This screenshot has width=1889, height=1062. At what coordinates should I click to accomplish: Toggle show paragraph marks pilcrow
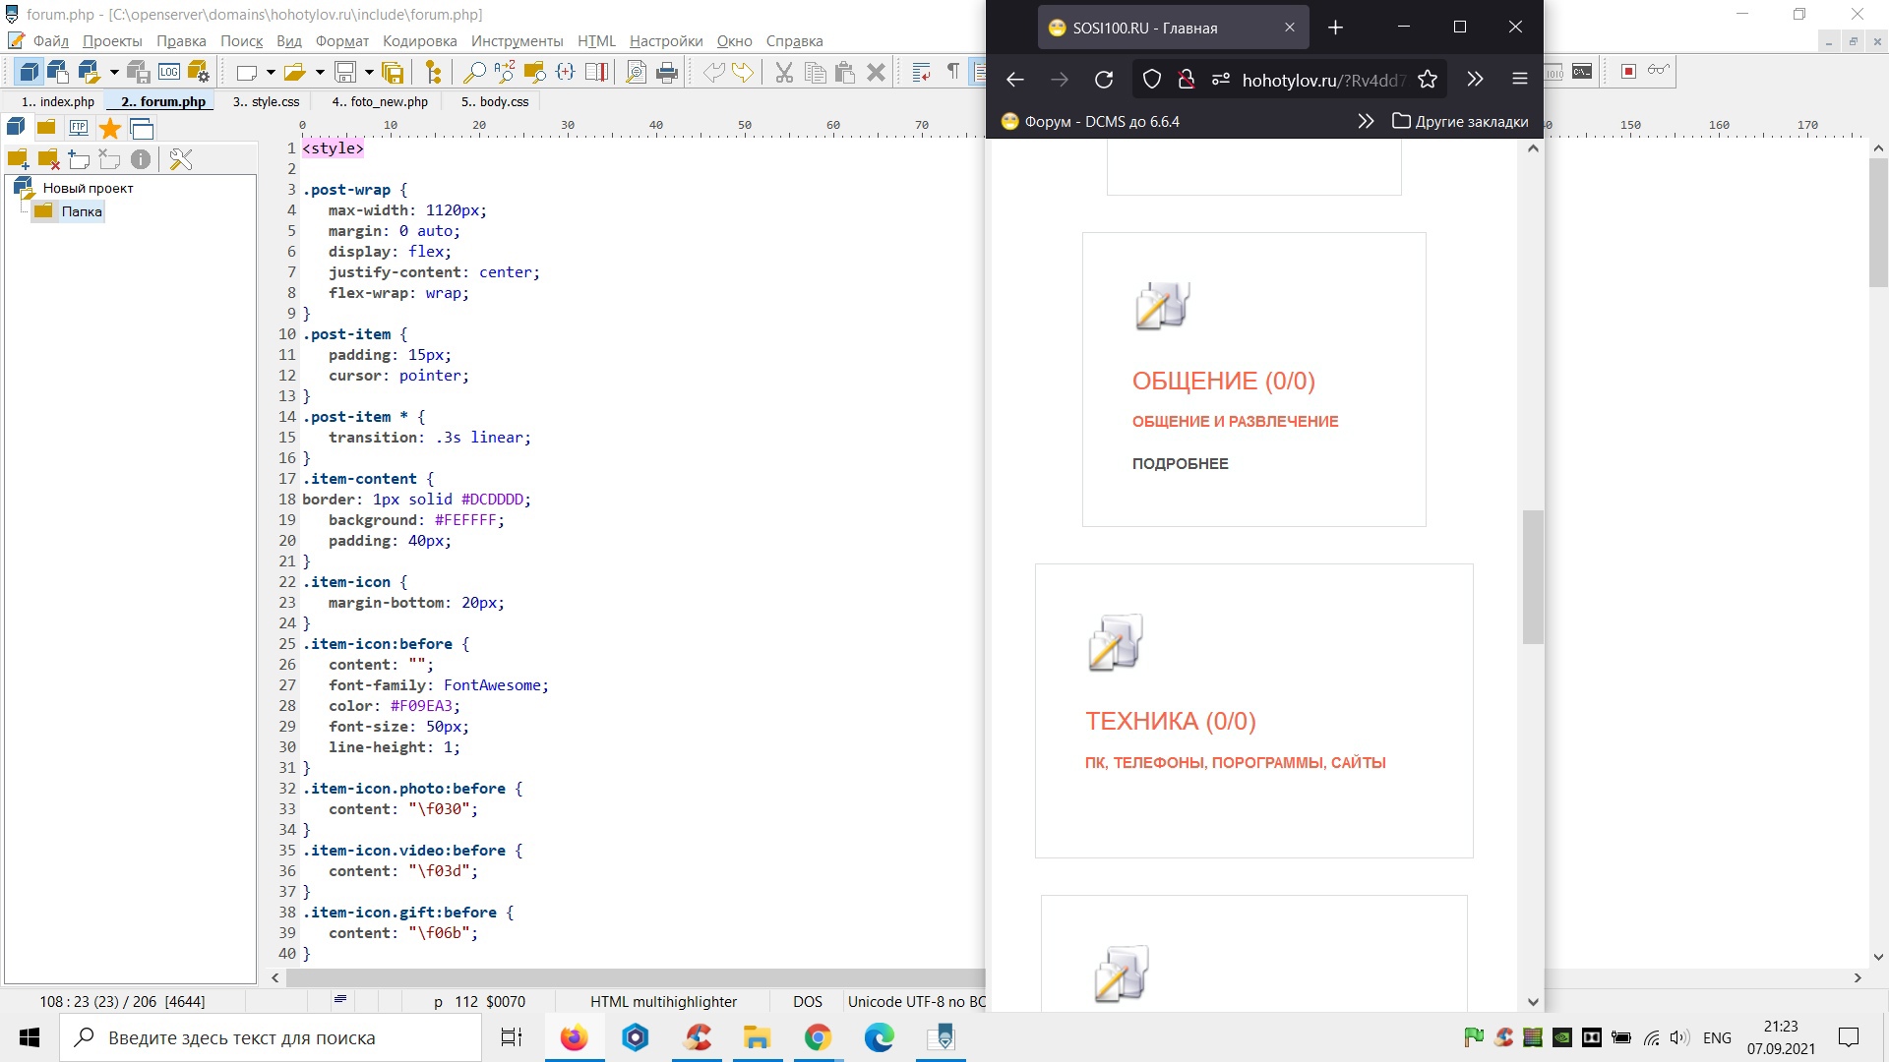(x=952, y=71)
